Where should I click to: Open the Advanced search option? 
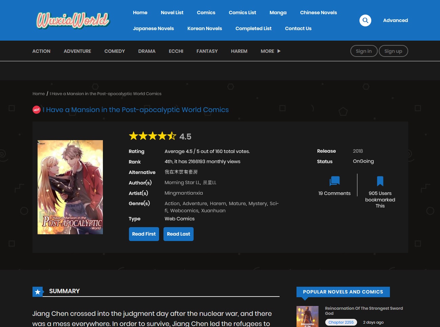[395, 20]
